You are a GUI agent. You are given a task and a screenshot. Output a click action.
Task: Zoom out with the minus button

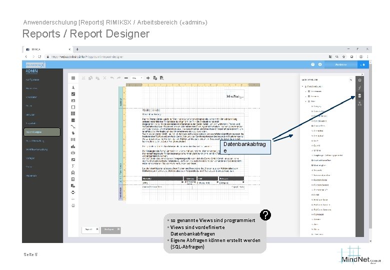click(x=126, y=78)
